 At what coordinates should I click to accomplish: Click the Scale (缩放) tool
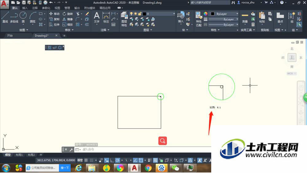[x=68, y=25]
